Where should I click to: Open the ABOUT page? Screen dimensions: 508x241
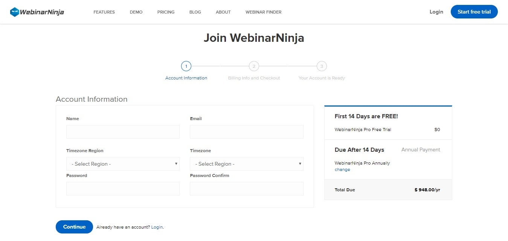tap(223, 12)
